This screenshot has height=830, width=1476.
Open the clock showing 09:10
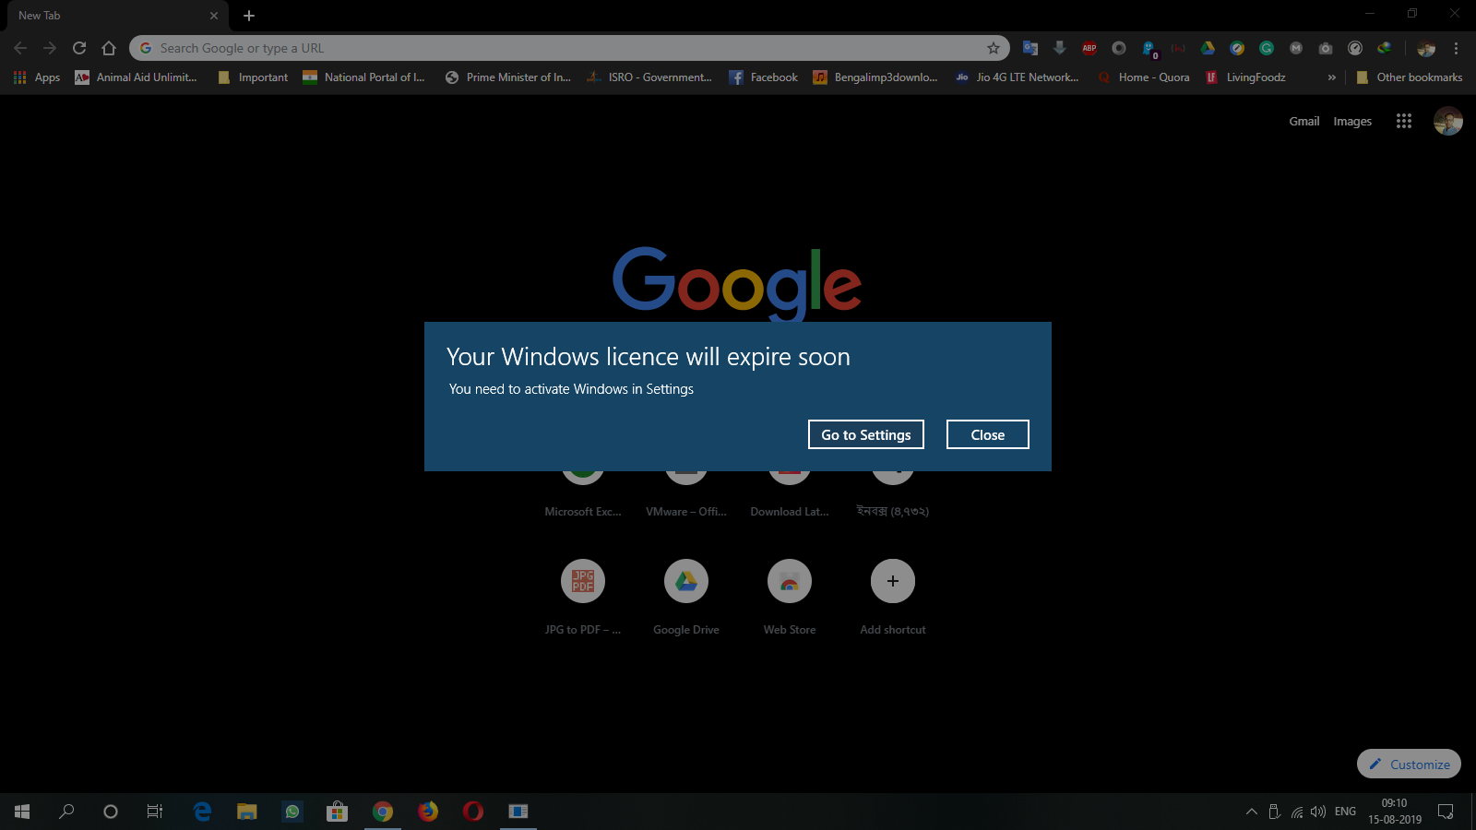(x=1395, y=812)
